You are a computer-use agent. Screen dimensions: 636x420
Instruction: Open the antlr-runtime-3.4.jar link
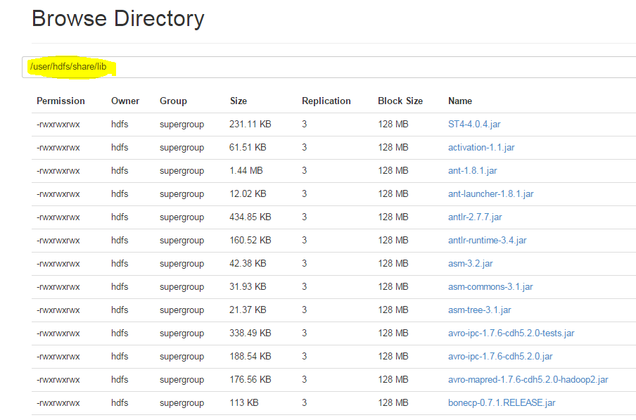(488, 240)
